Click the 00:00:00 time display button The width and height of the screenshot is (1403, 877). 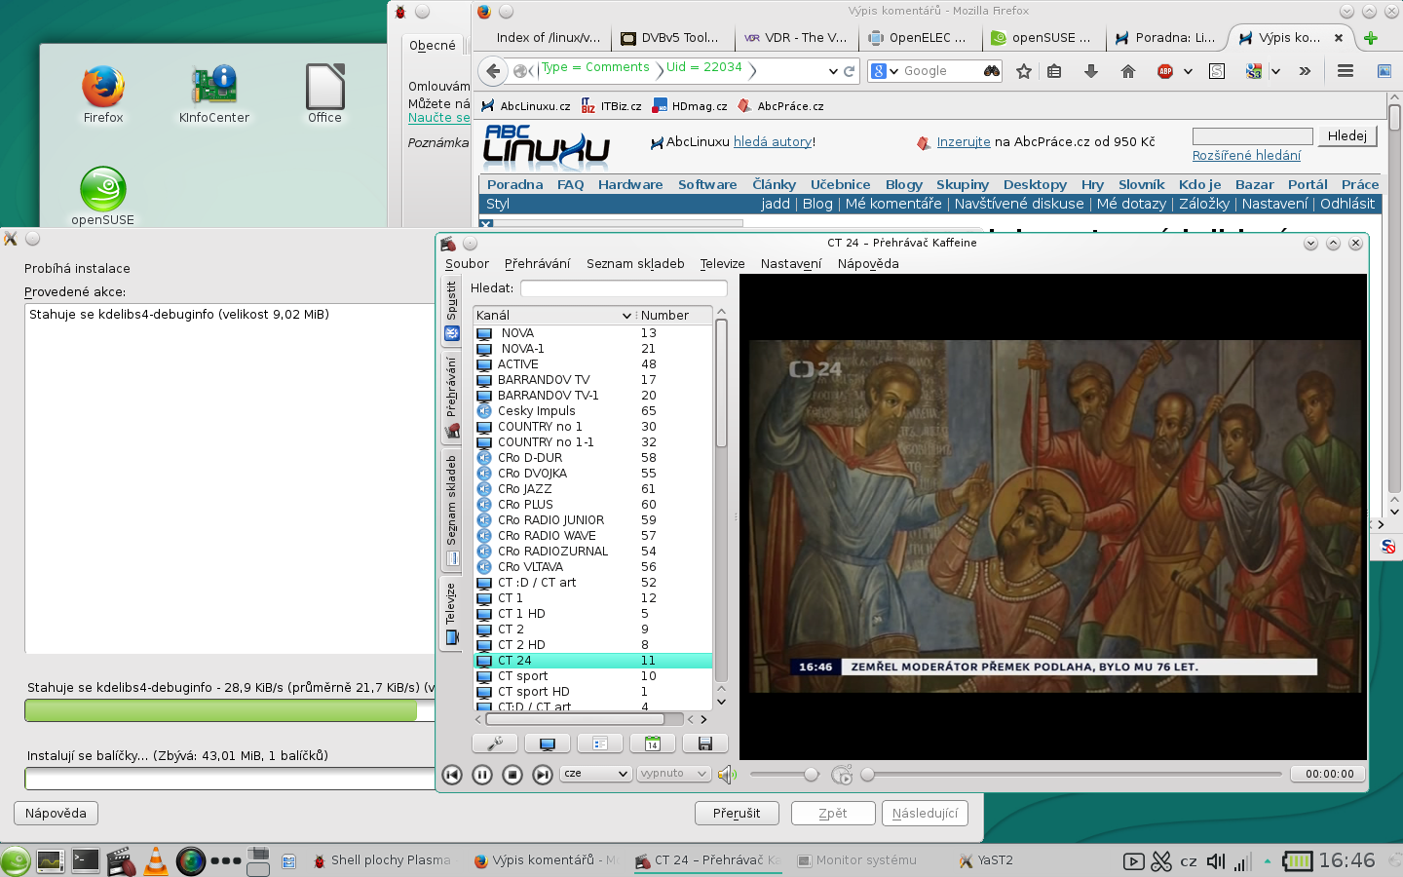[x=1330, y=774]
